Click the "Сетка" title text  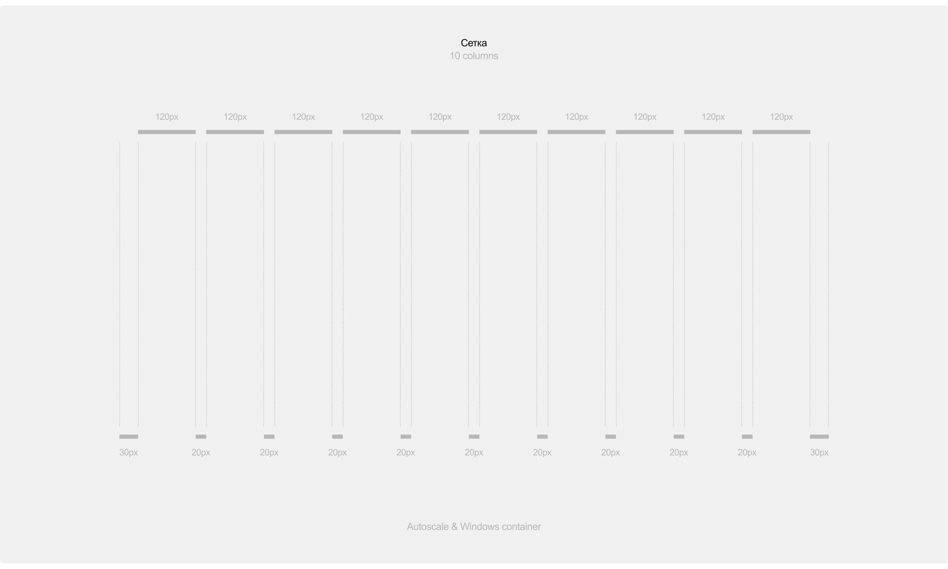[x=474, y=43]
